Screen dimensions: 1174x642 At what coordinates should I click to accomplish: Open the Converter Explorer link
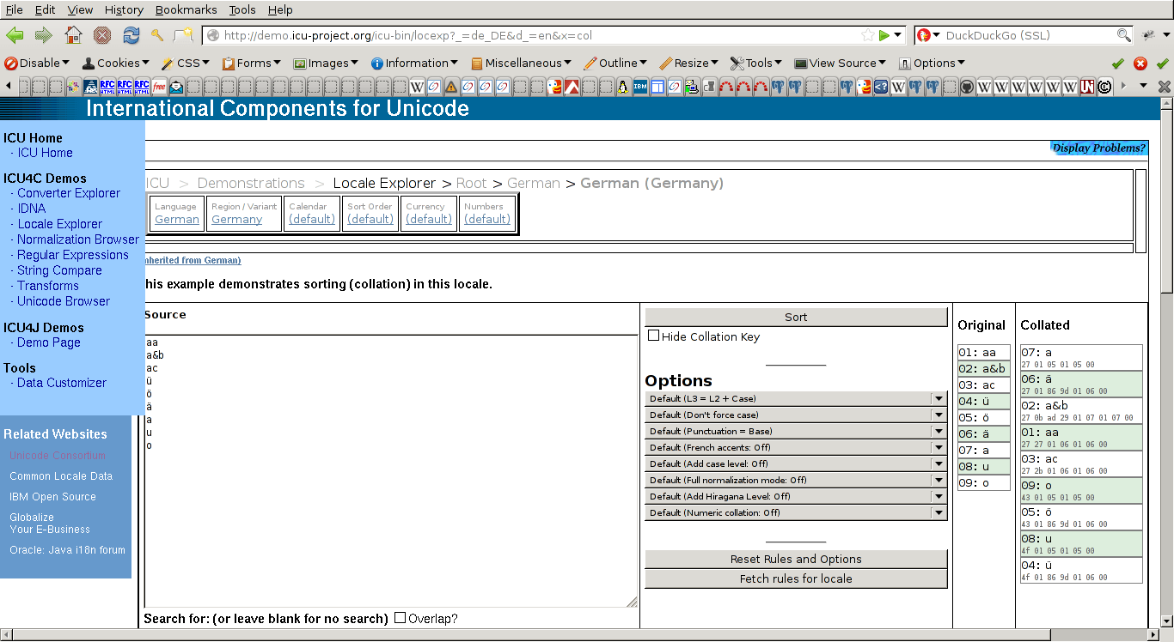point(69,193)
